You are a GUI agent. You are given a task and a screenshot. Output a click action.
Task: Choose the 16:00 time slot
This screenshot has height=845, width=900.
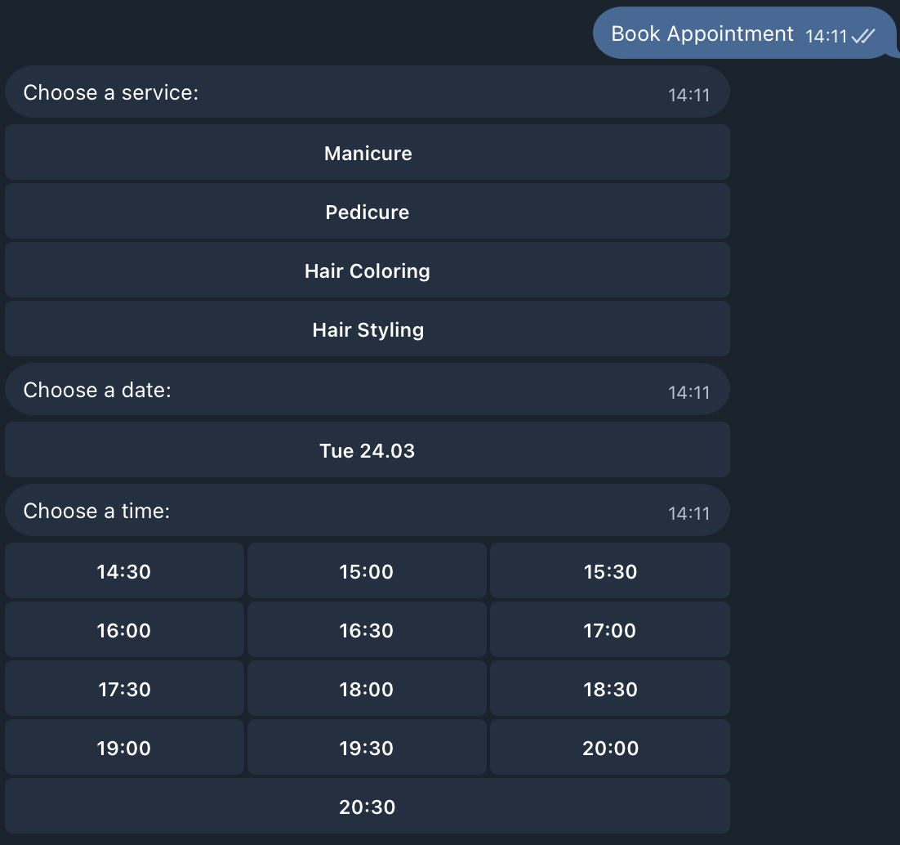pyautogui.click(x=124, y=630)
